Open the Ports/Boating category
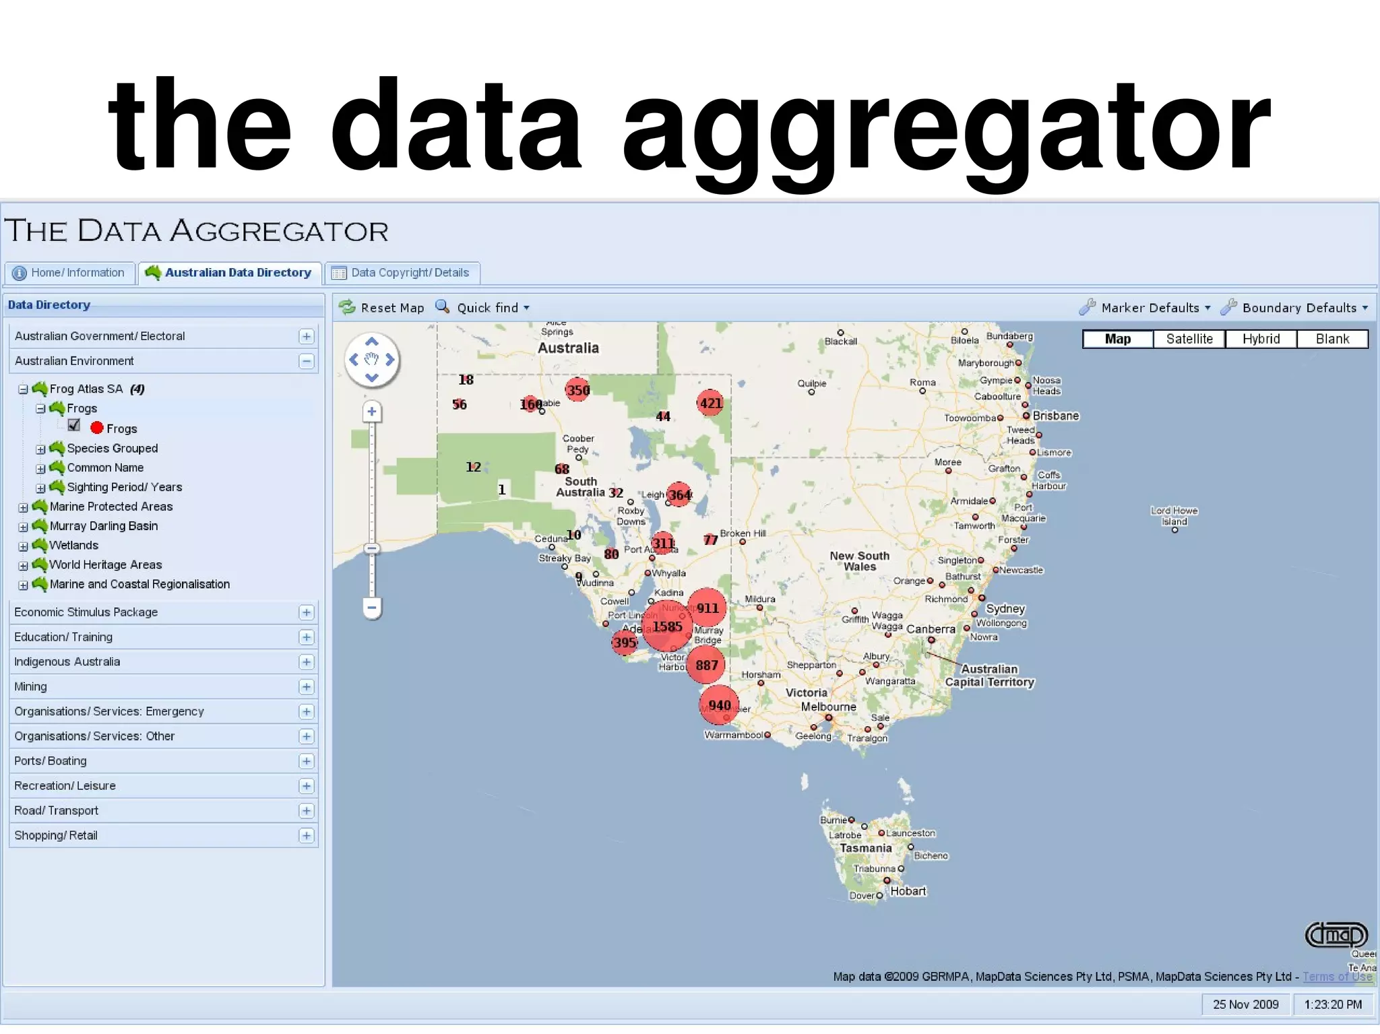Screen dimensions: 1380x1034 click(164, 761)
